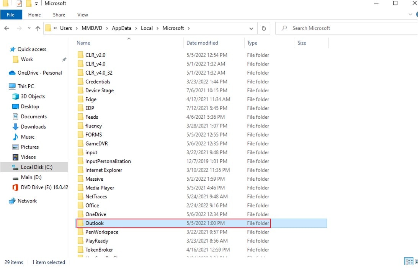418x268 pixels.
Task: Click the Outlook folder icon
Action: (x=80, y=223)
